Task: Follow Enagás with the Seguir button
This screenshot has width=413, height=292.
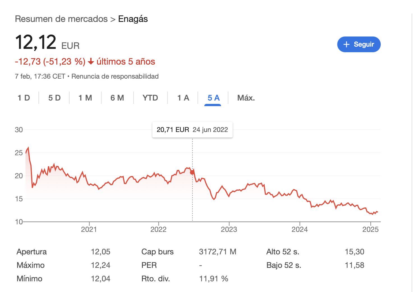Action: pyautogui.click(x=359, y=44)
